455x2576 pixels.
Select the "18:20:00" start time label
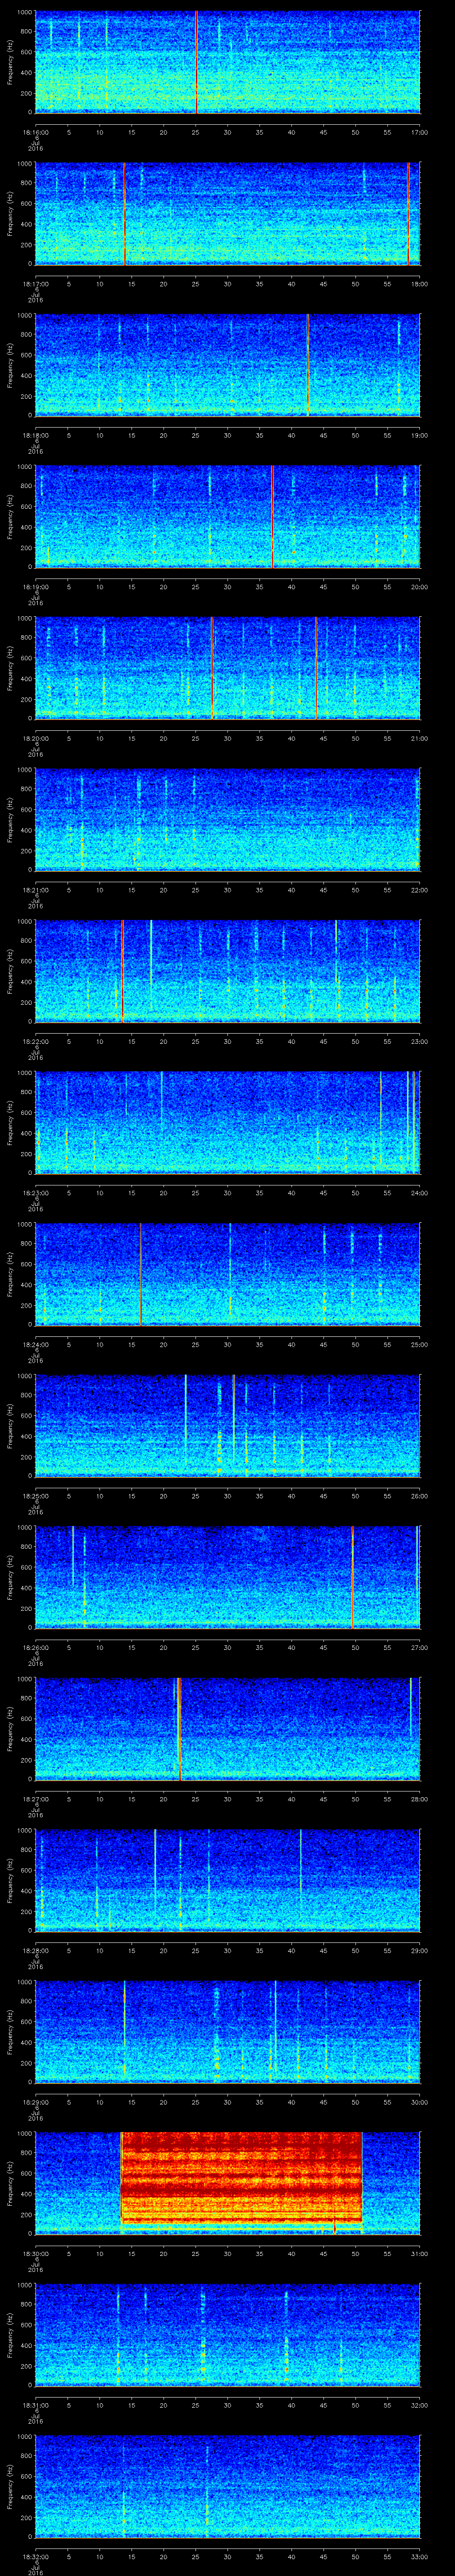[x=35, y=738]
